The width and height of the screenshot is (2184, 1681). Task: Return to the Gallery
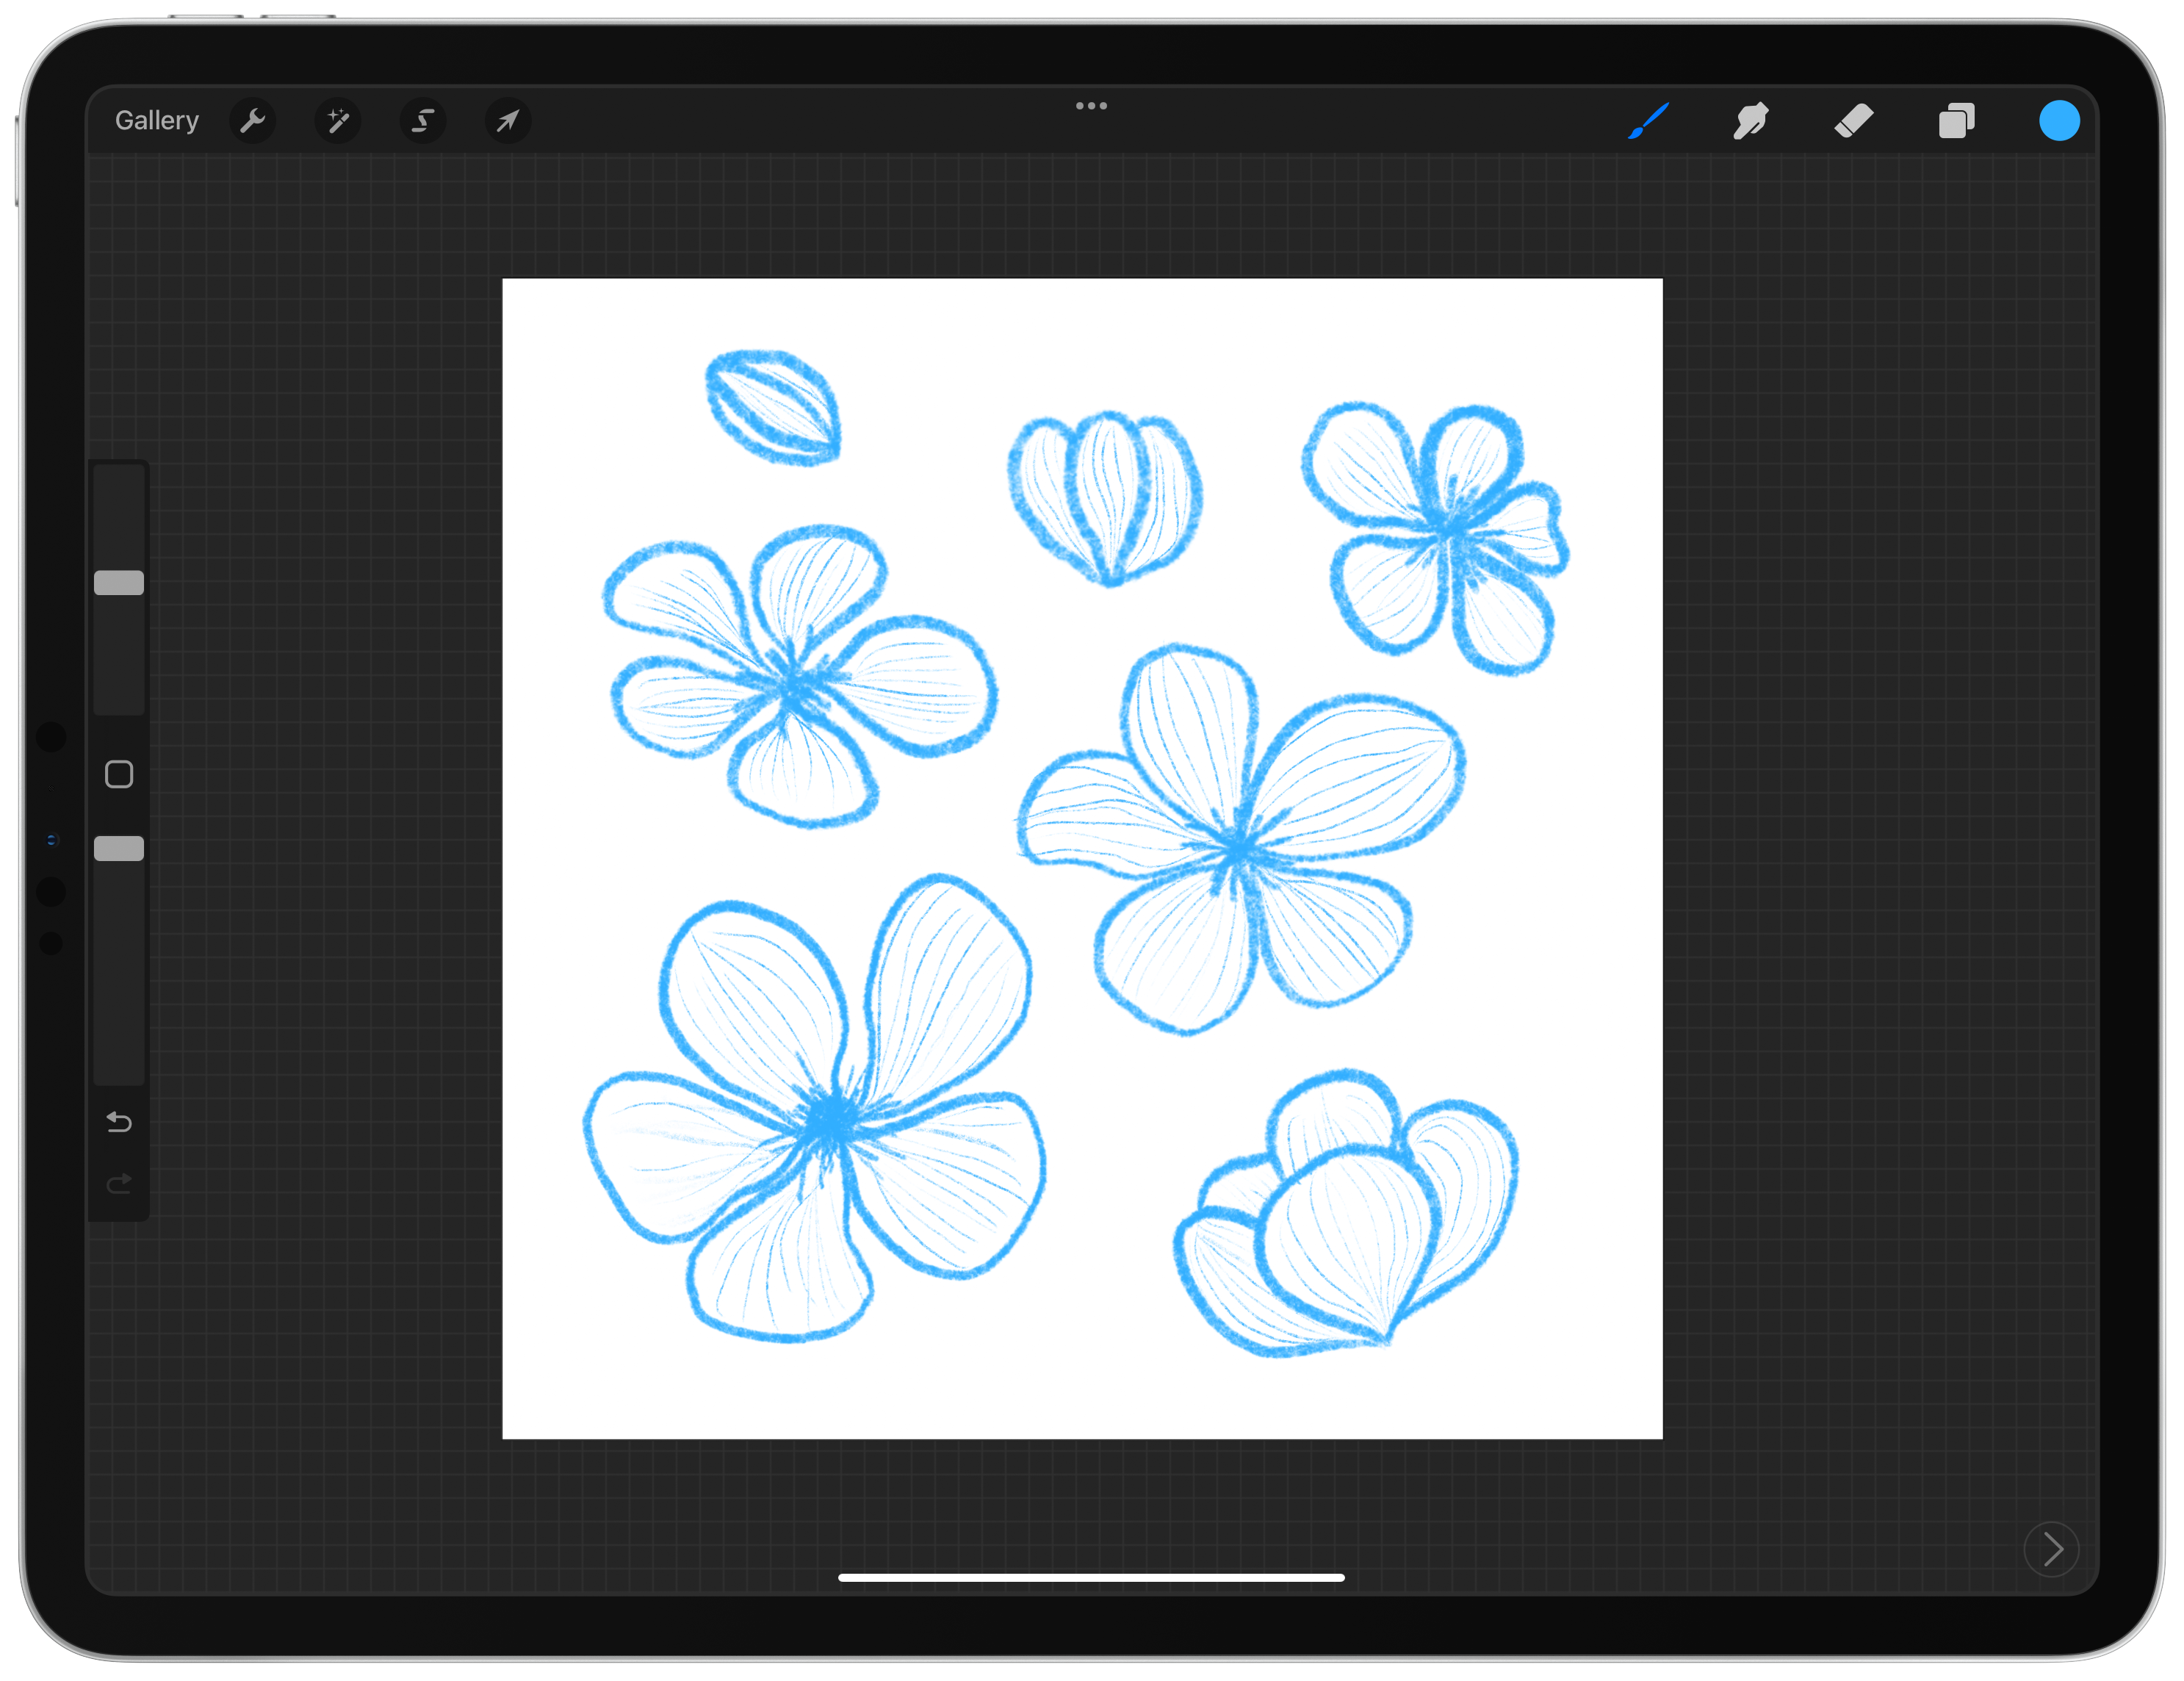[157, 121]
